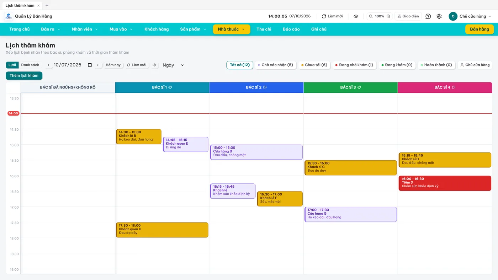This screenshot has width=498, height=280.
Task: Click the Thêm lịch khám button
Action: [x=24, y=76]
